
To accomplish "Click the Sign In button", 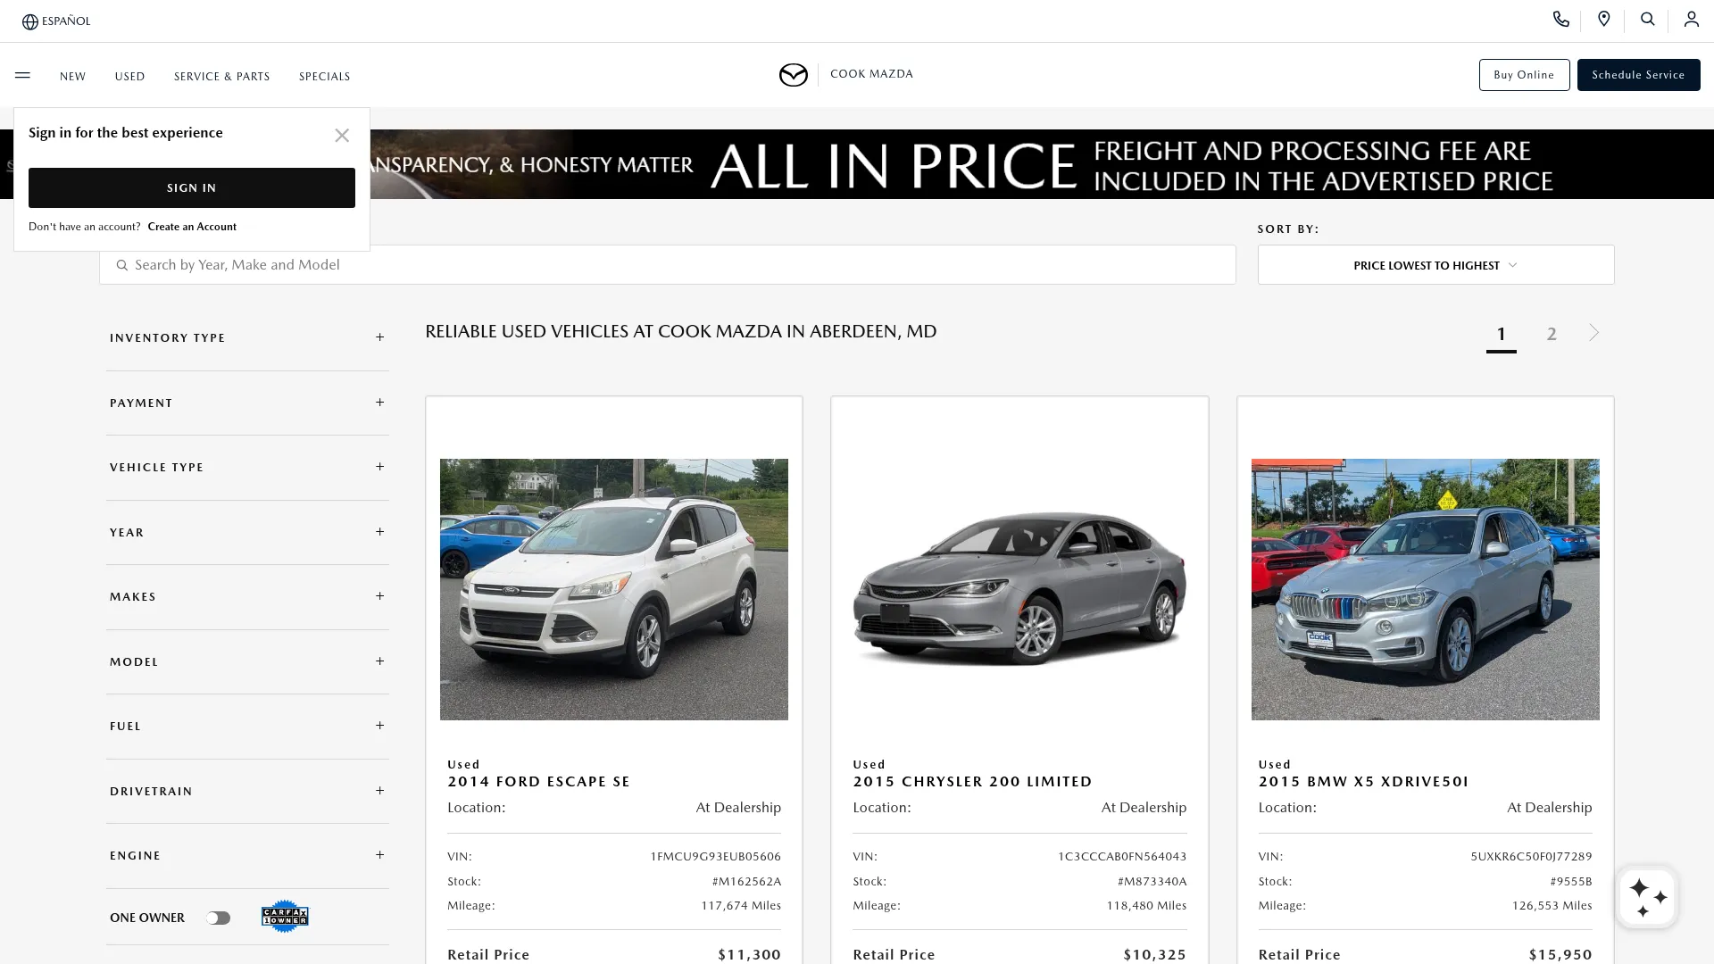I will tap(191, 187).
